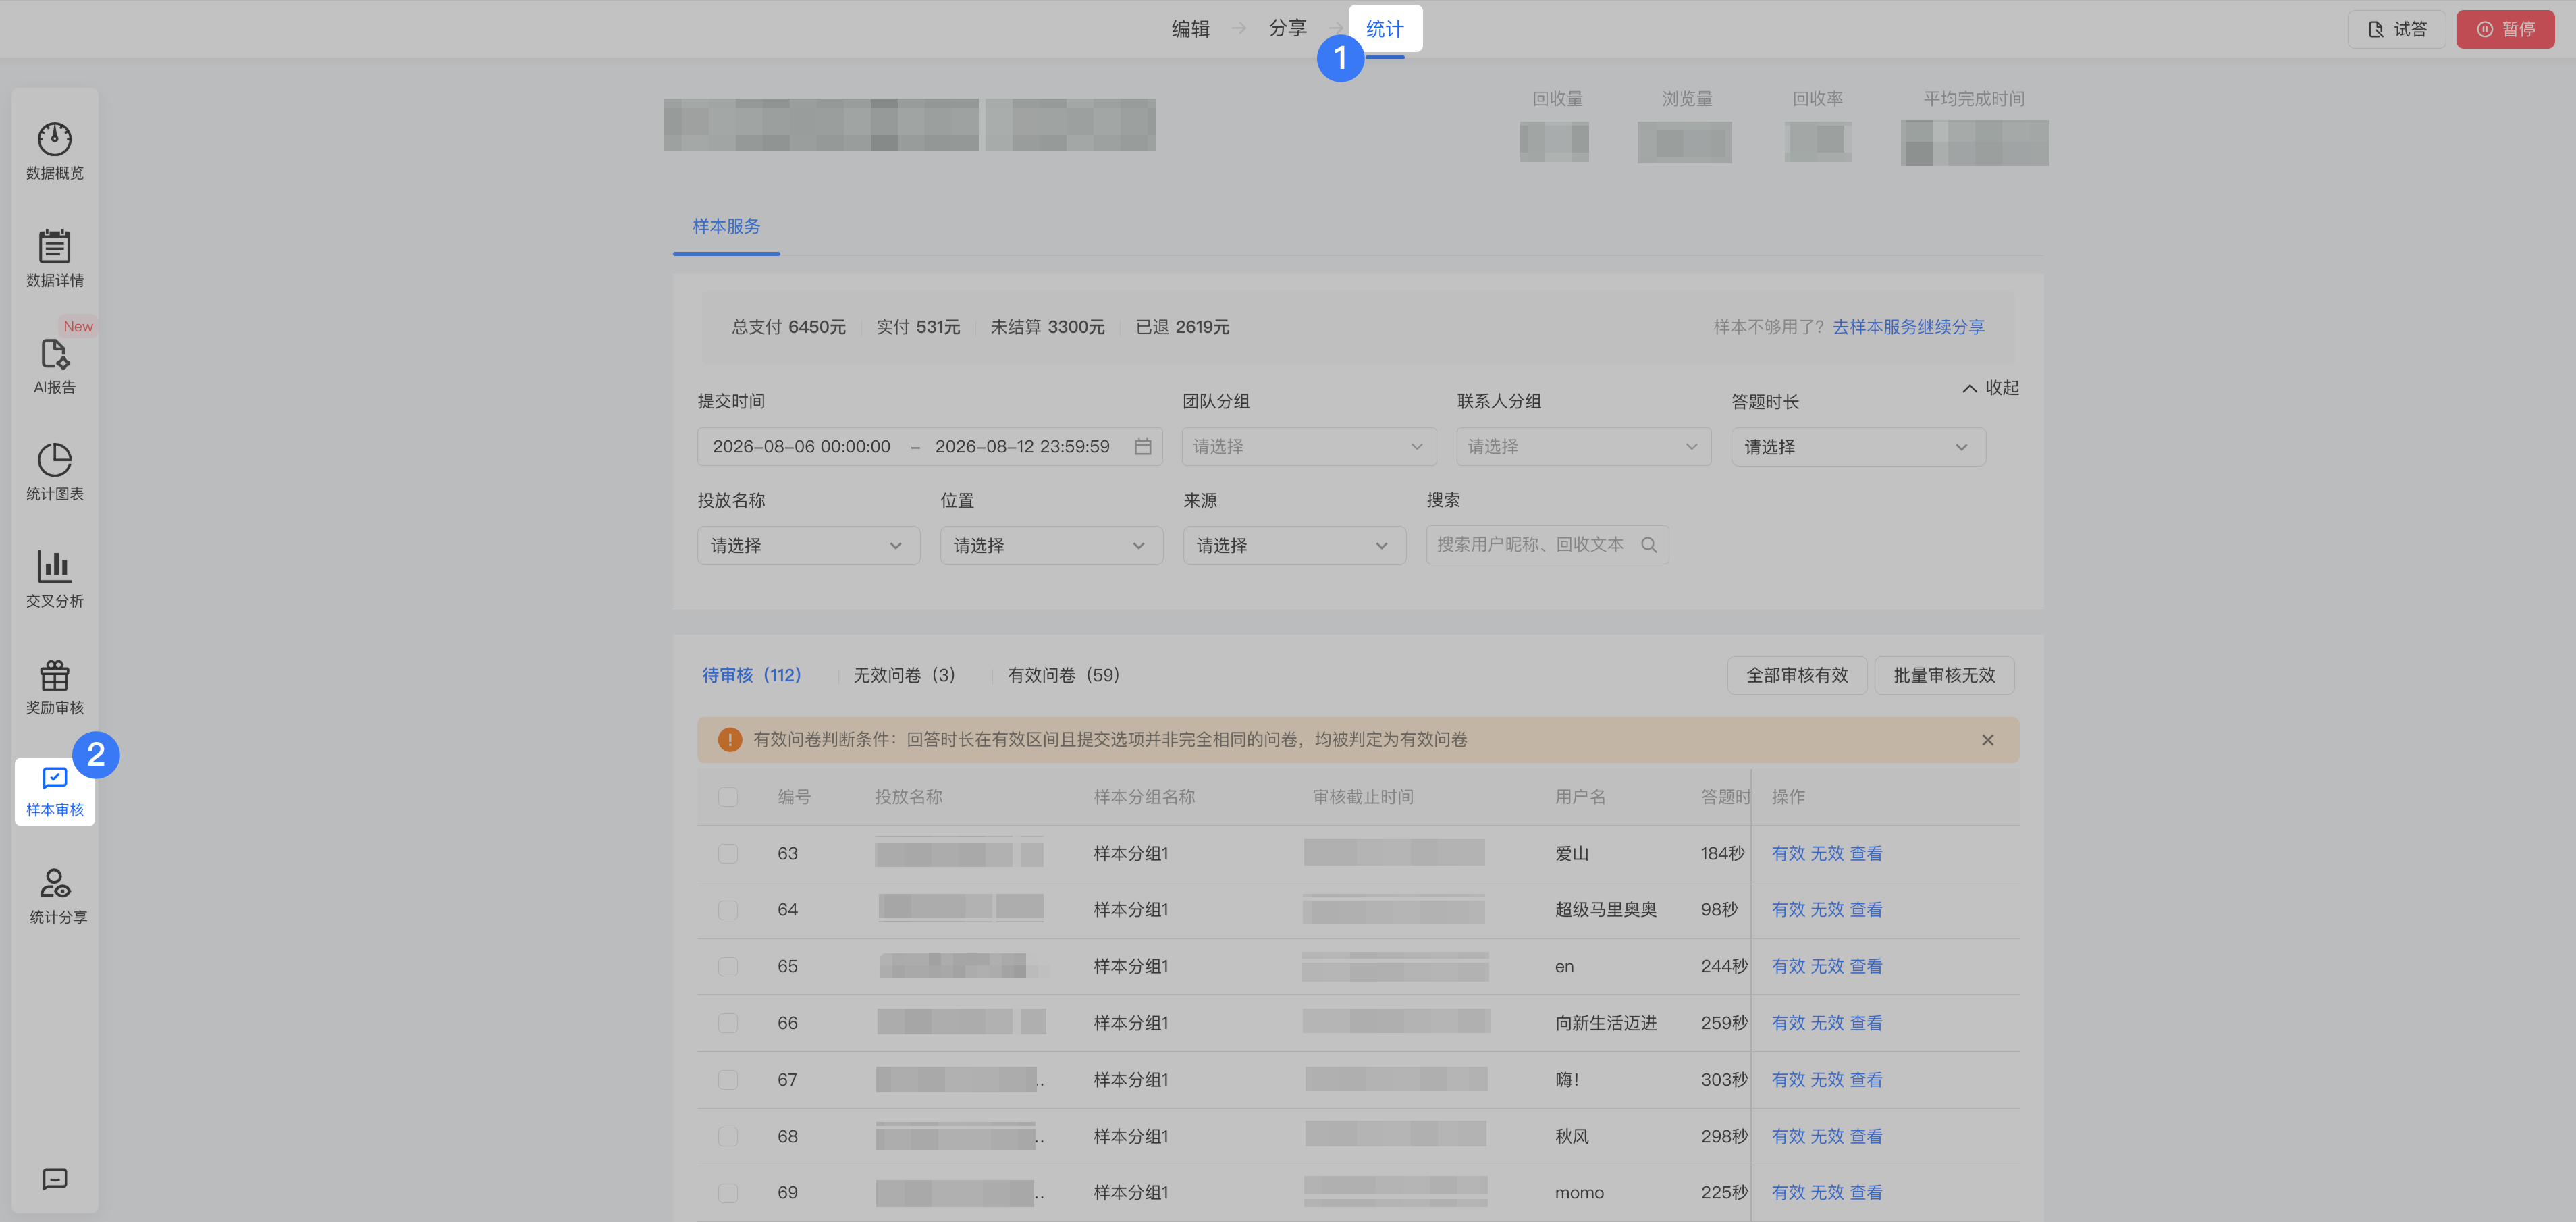Screen dimensions: 2576x1222
Task: Expand the 答题时长 dropdown
Action: coord(1858,447)
